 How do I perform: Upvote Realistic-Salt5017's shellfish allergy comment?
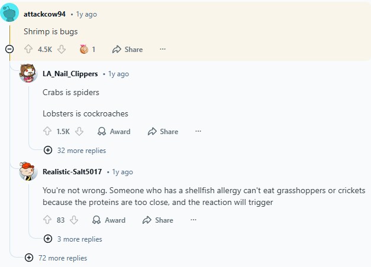pos(47,220)
